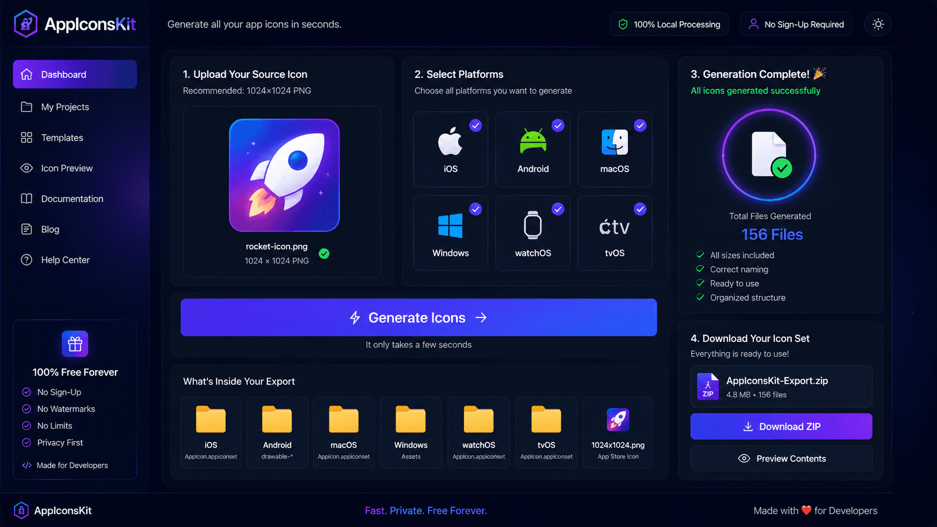Click the ZIP file icon
Screen dimensions: 937x527
tap(708, 386)
